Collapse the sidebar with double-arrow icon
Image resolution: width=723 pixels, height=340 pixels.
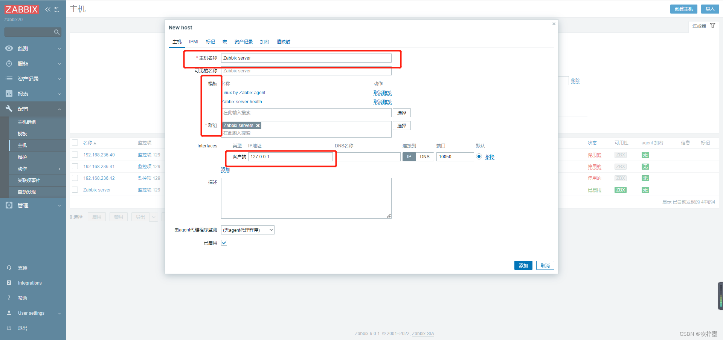48,9
